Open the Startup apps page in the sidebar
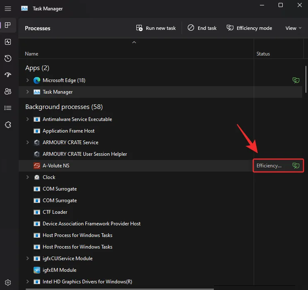The image size is (308, 290). pos(8,75)
